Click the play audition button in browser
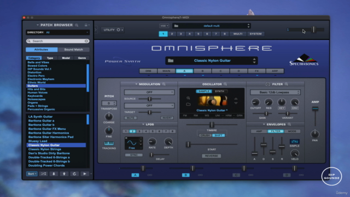Image resolution: width=350 pixels, height=197 pixels. coord(85,174)
